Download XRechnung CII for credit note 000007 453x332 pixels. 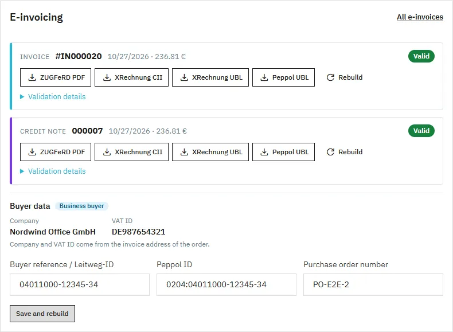click(x=131, y=152)
